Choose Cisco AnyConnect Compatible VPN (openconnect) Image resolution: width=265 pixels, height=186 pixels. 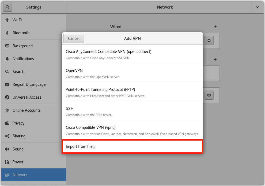pos(132,55)
